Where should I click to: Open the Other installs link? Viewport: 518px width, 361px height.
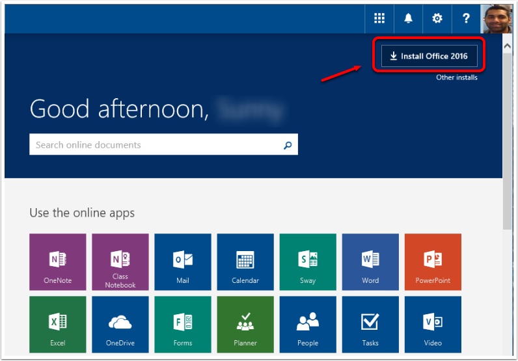(457, 77)
